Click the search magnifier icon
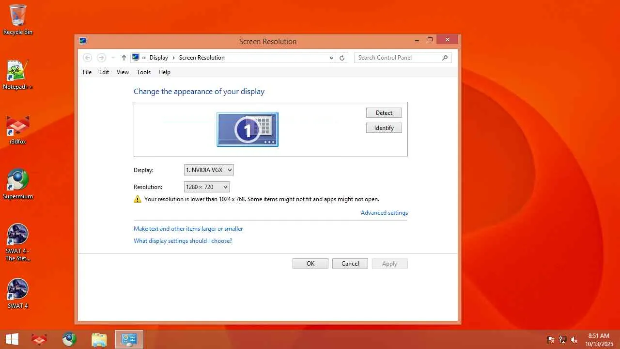620x349 pixels. coord(445,58)
